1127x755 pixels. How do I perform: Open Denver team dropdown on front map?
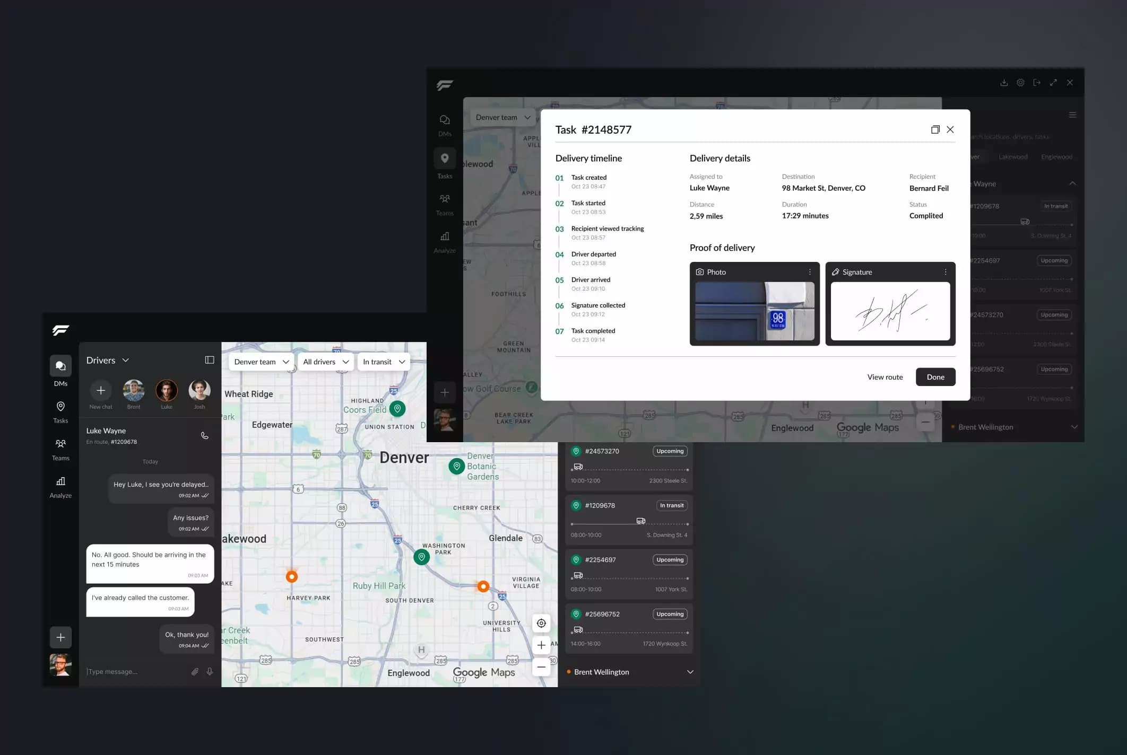pos(262,362)
